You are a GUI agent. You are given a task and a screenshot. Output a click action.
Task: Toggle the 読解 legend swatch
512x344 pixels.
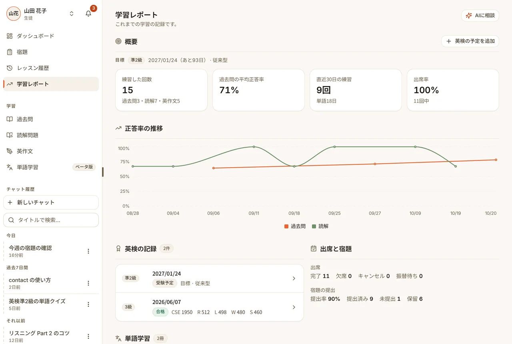[x=314, y=226]
